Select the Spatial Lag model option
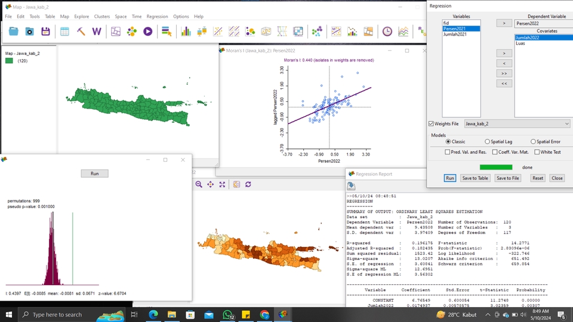Image resolution: width=573 pixels, height=322 pixels. [x=487, y=142]
